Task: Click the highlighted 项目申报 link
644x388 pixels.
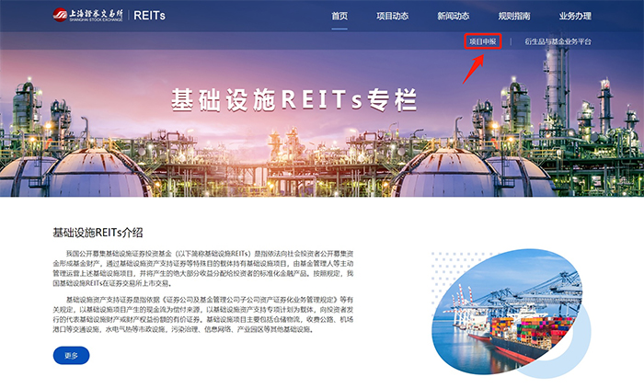Action: 483,41
